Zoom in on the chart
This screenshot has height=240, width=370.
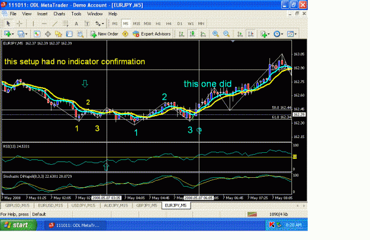tap(215, 34)
